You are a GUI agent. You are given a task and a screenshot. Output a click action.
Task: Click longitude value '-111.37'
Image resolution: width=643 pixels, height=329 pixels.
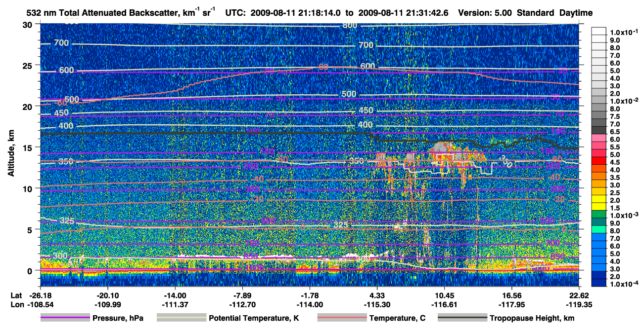(175, 304)
